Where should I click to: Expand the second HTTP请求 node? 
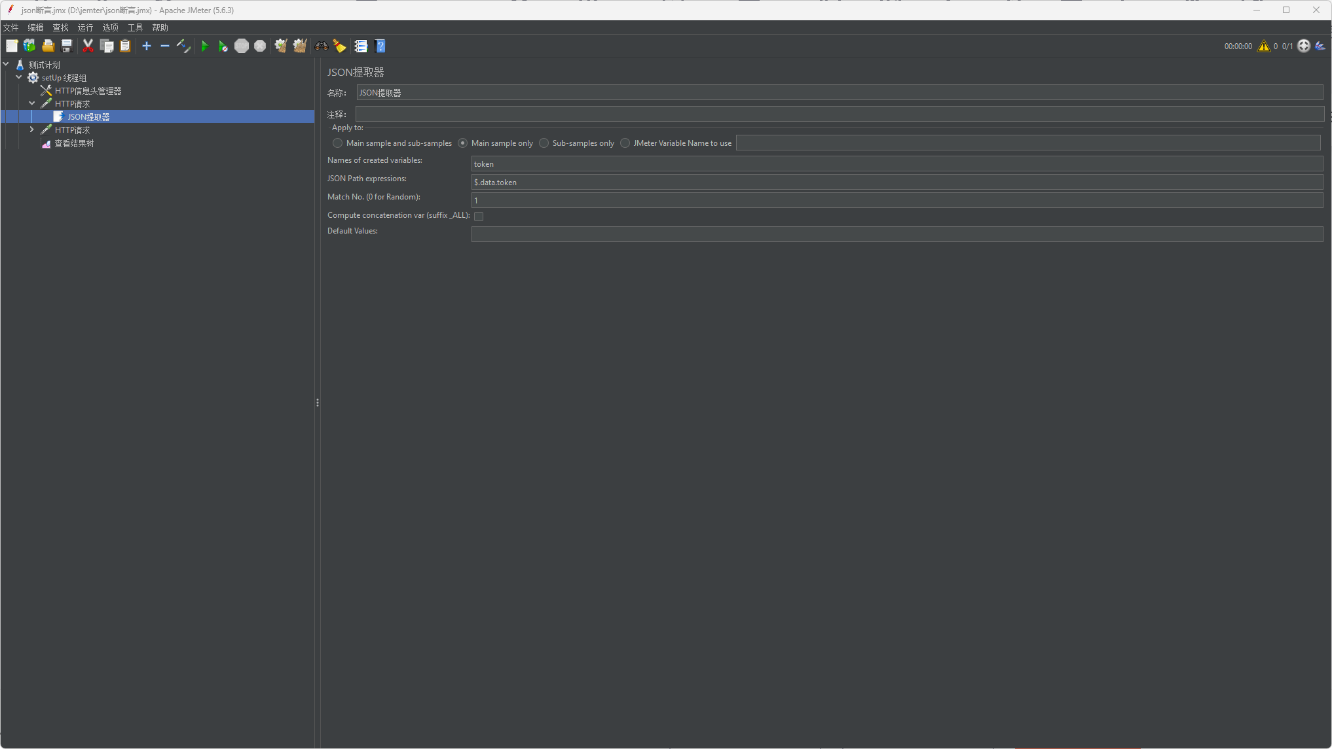click(x=31, y=130)
